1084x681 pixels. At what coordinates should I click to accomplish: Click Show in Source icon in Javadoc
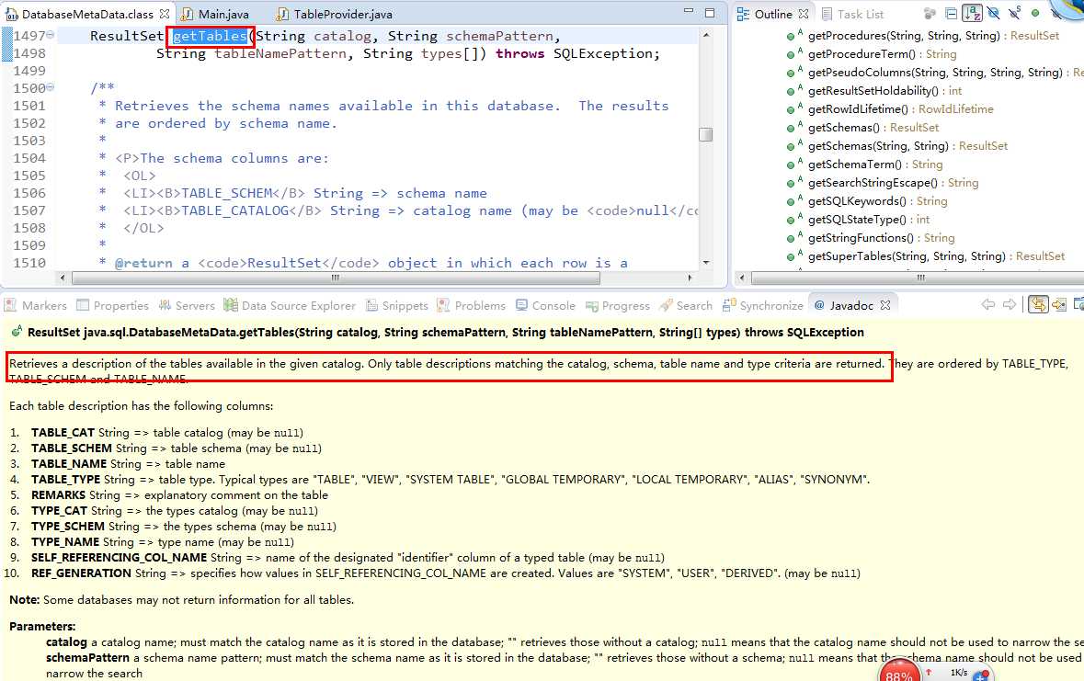pos(1059,304)
